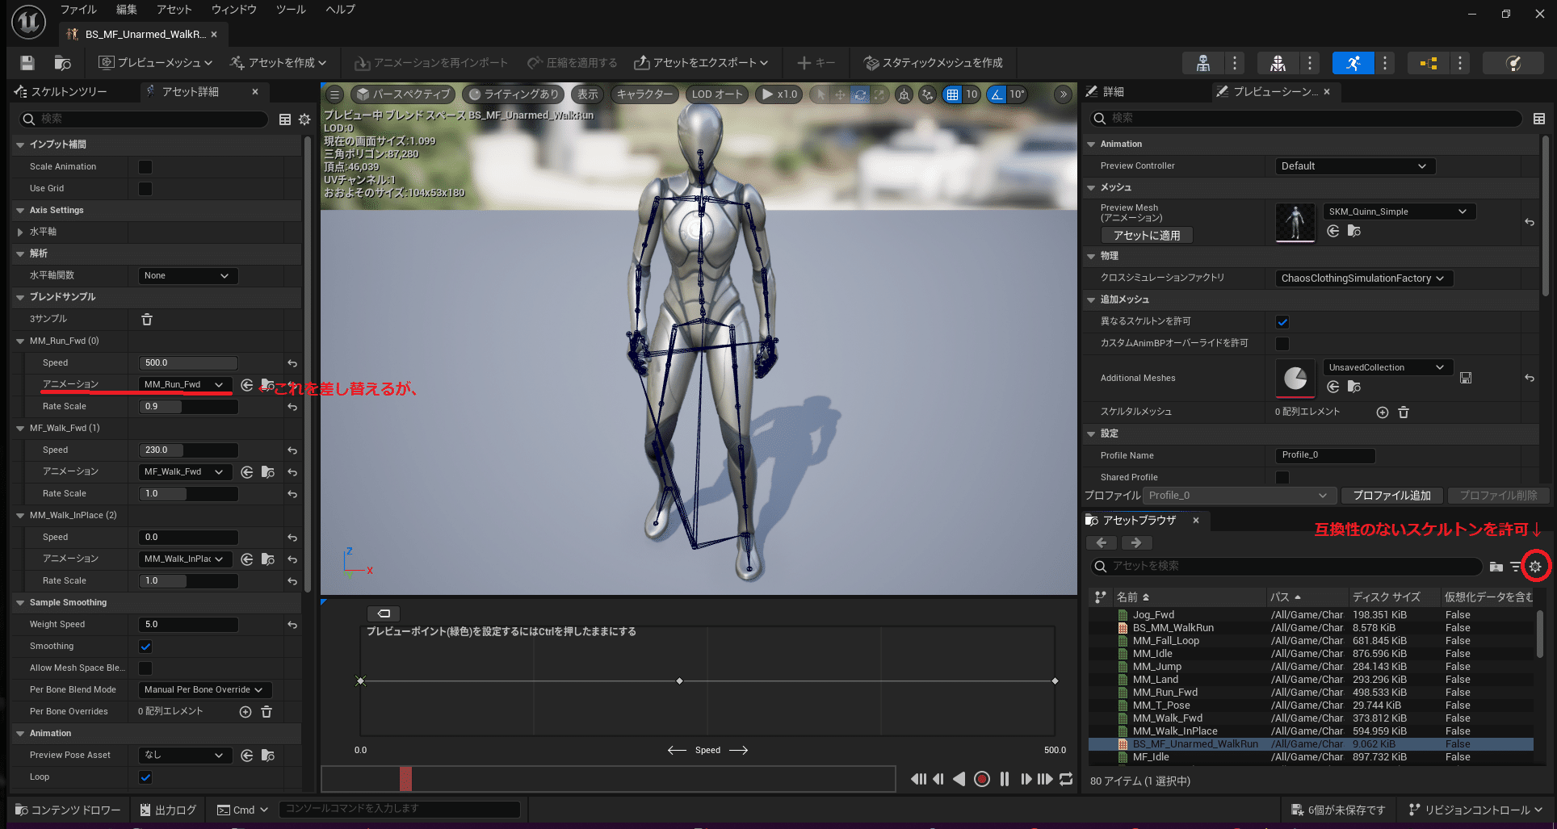Toggle the loop playback icon
This screenshot has width=1557, height=829.
(x=1066, y=779)
